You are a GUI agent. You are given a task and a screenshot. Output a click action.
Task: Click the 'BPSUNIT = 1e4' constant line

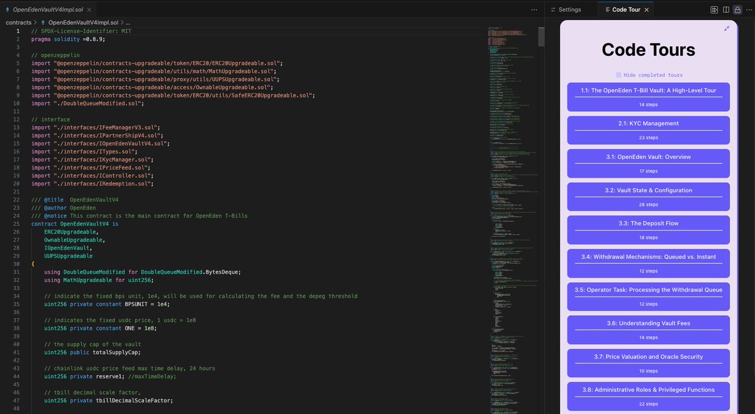107,304
